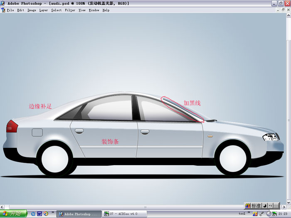291x218 pixels.
Task: Click the 标准 input mode button
Action: coord(256,206)
